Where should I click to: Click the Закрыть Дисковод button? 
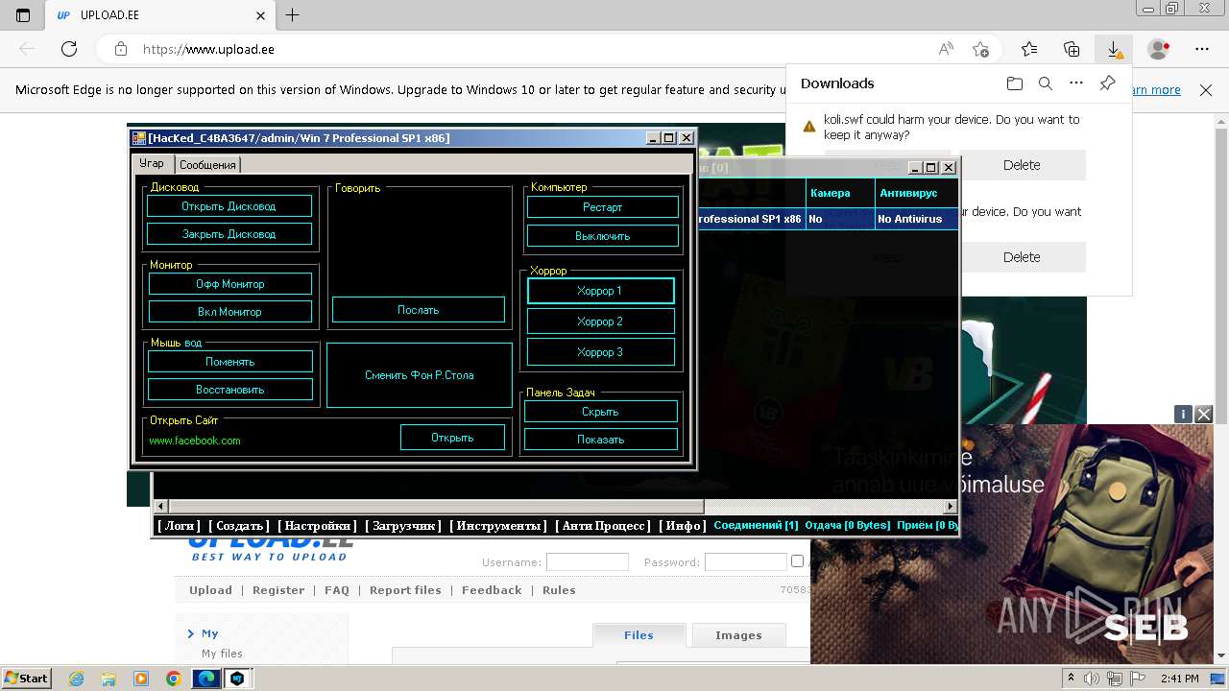click(229, 234)
